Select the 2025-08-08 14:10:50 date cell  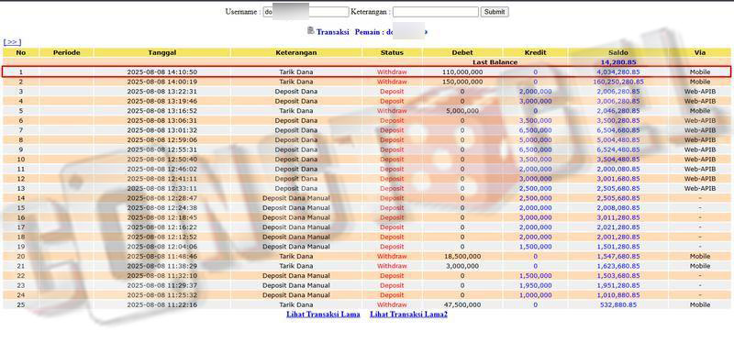pyautogui.click(x=162, y=72)
